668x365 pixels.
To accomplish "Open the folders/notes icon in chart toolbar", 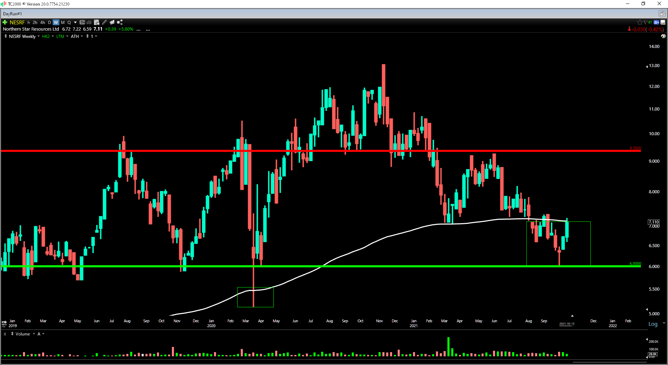I will (112, 22).
